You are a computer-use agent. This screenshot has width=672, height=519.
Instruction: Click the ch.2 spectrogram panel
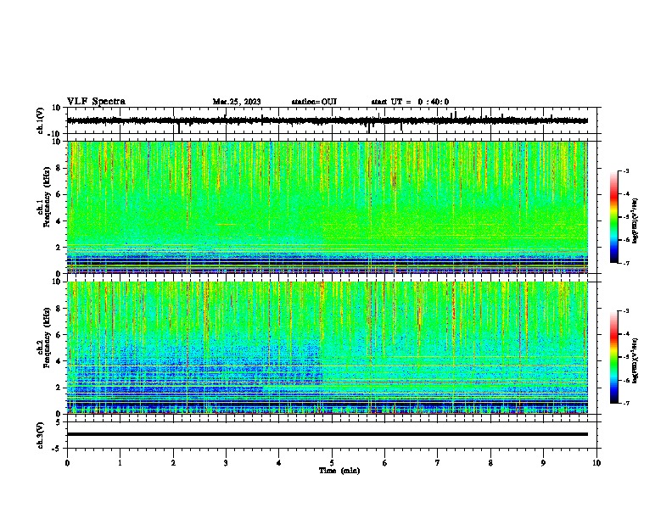tap(328, 348)
